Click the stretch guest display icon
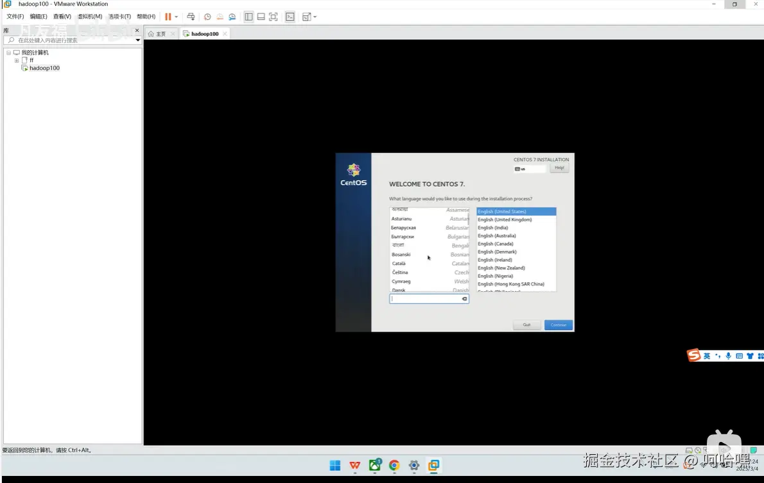 coord(306,17)
